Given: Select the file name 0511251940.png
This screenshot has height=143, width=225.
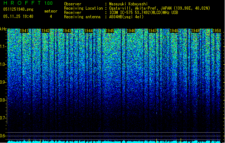Looking at the screenshot, I should (18, 10).
